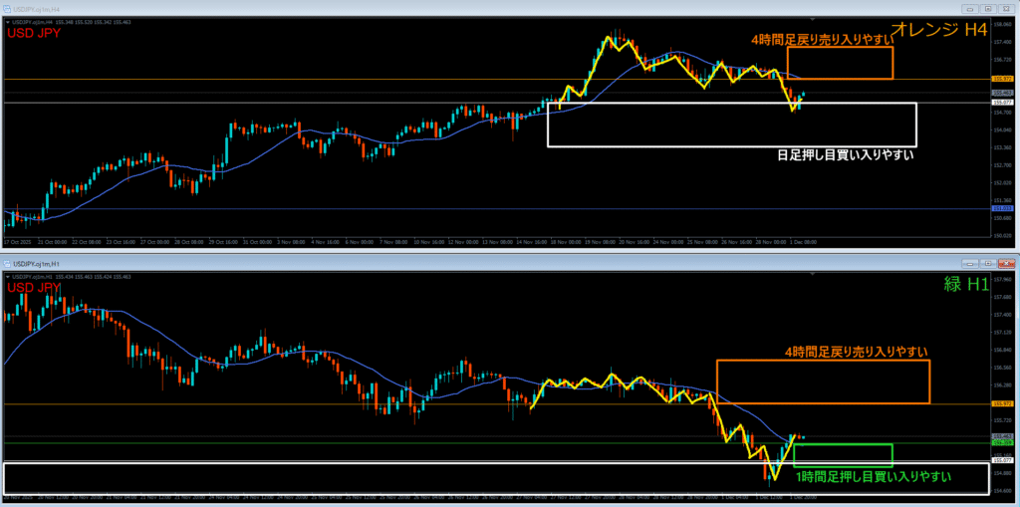Minimize the USDJPY H4 chart window
Image resolution: width=1020 pixels, height=507 pixels.
click(x=970, y=10)
